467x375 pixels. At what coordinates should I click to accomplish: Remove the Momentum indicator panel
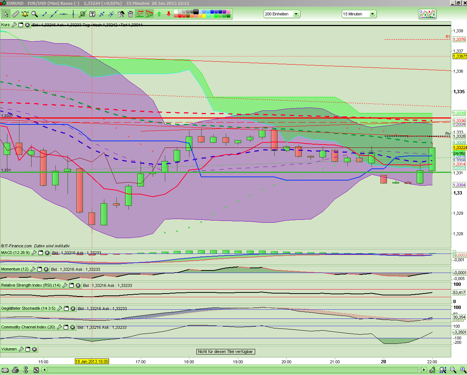(x=46, y=269)
